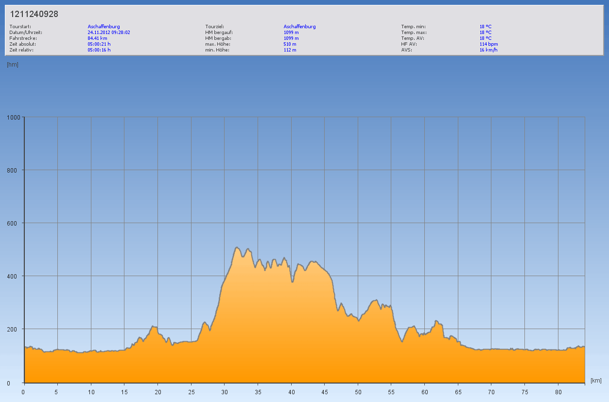Viewport: 609px width, 402px height.
Task: Click the Tourstart value Aschaffenburg
Action: 104,26
